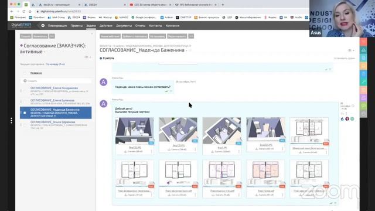Click the На проверку button

tap(158, 36)
